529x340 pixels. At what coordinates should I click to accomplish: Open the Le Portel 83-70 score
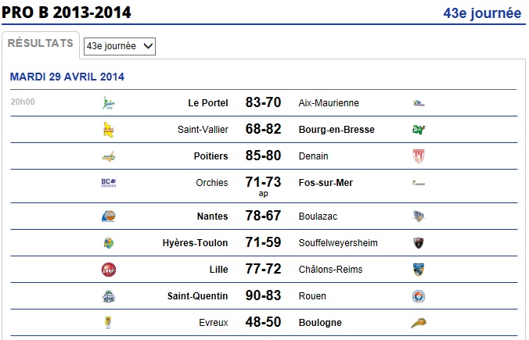tap(263, 102)
